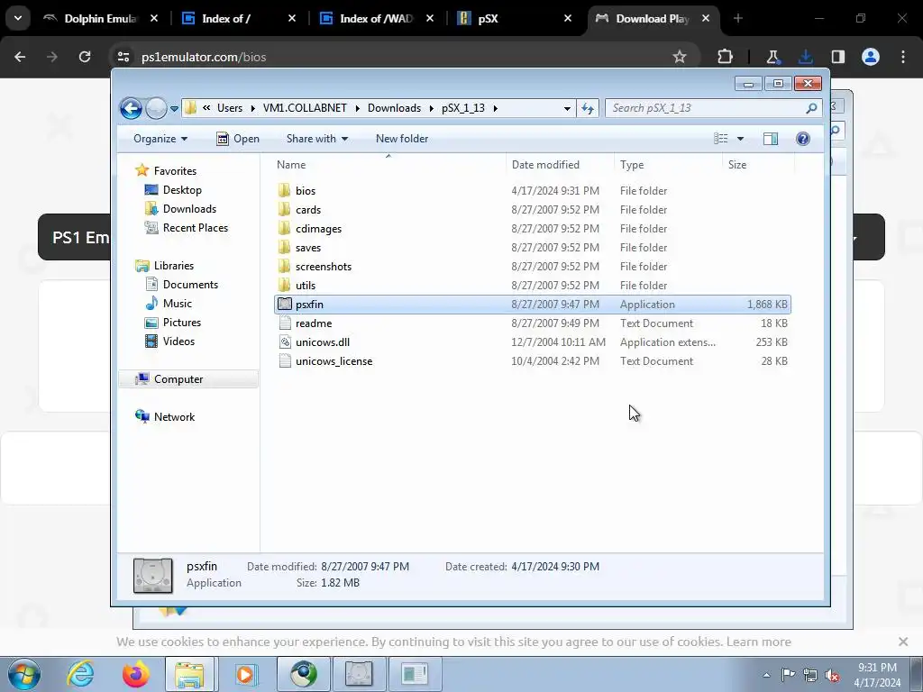Show hidden tray icons arrow
This screenshot has height=692, width=923.
pos(766,675)
